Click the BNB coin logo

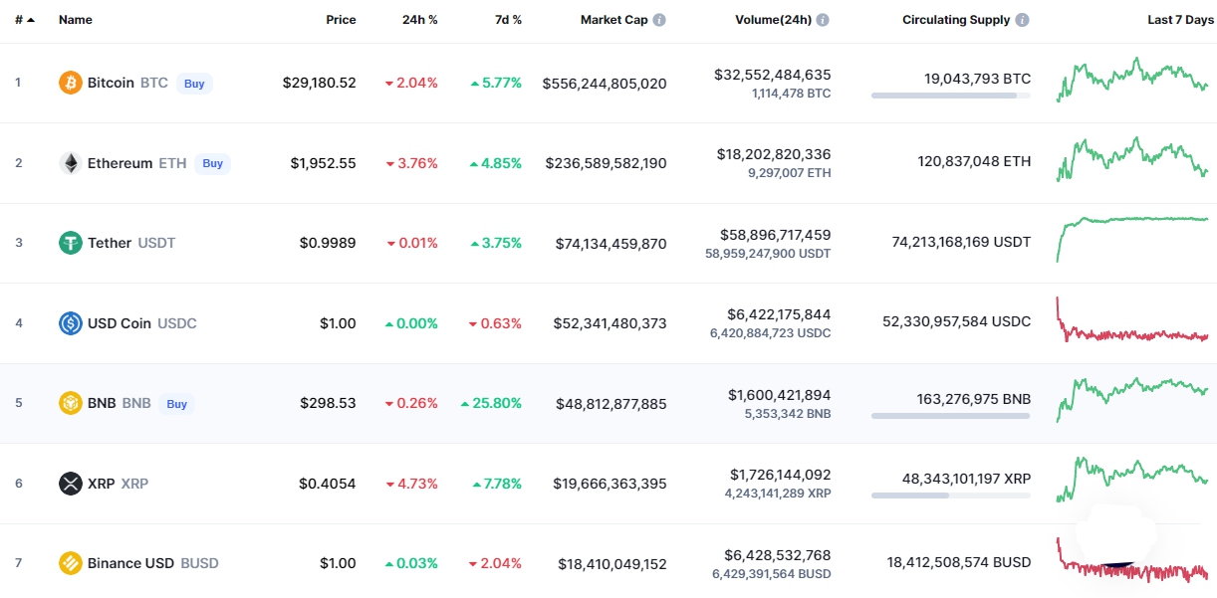click(70, 403)
